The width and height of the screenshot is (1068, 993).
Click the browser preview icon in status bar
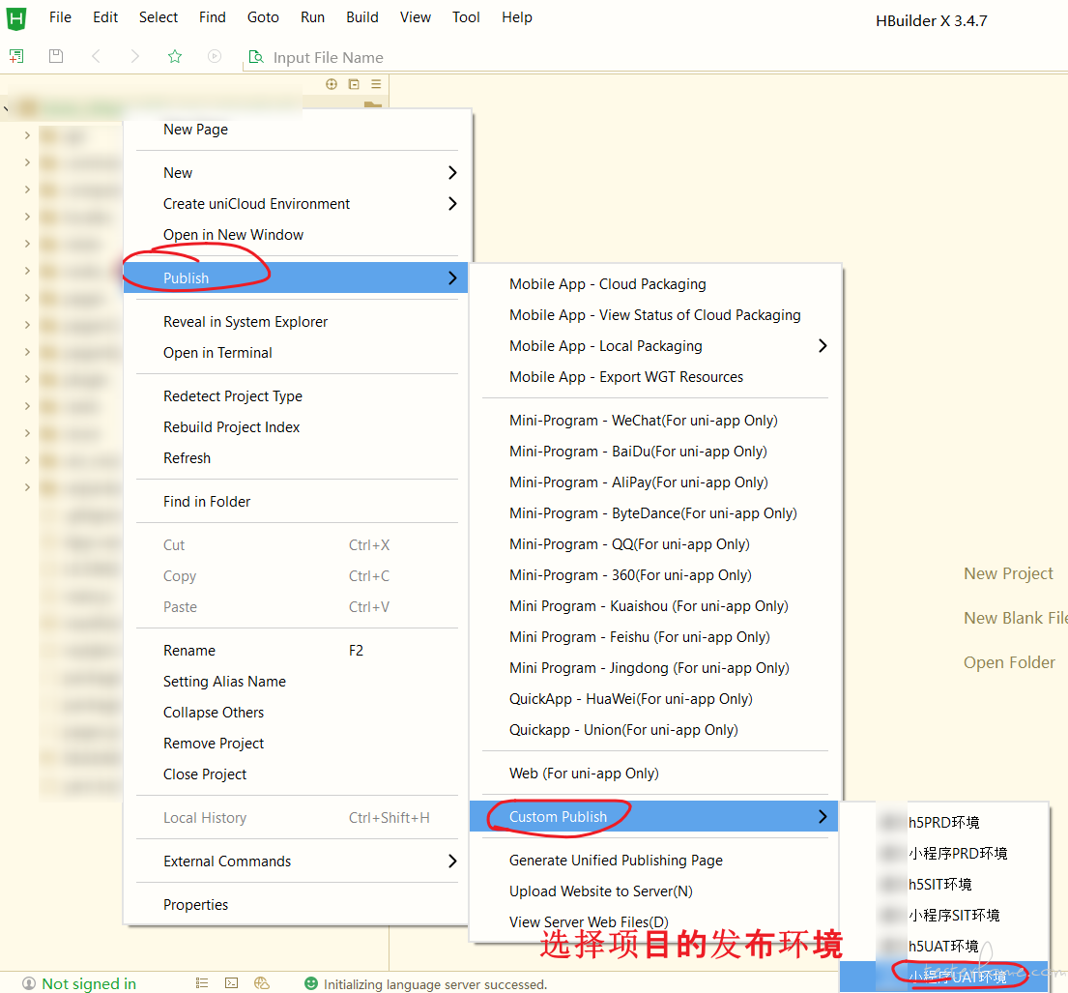262,982
